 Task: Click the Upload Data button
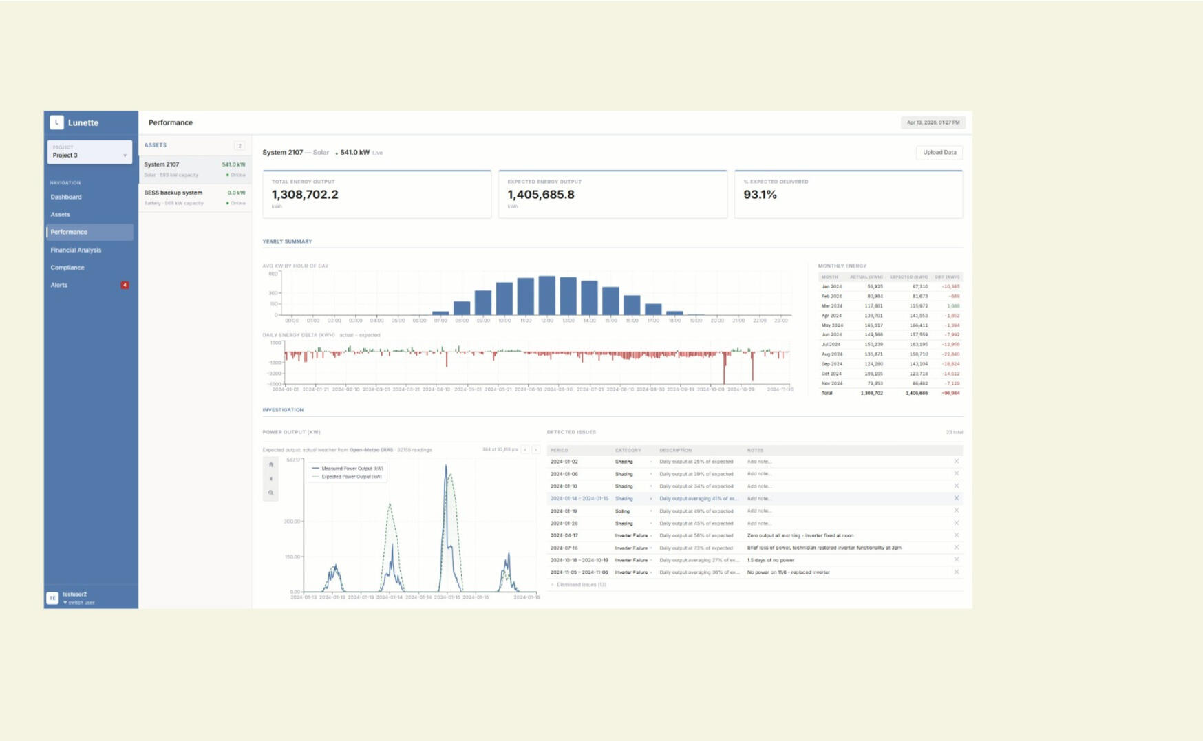[939, 153]
